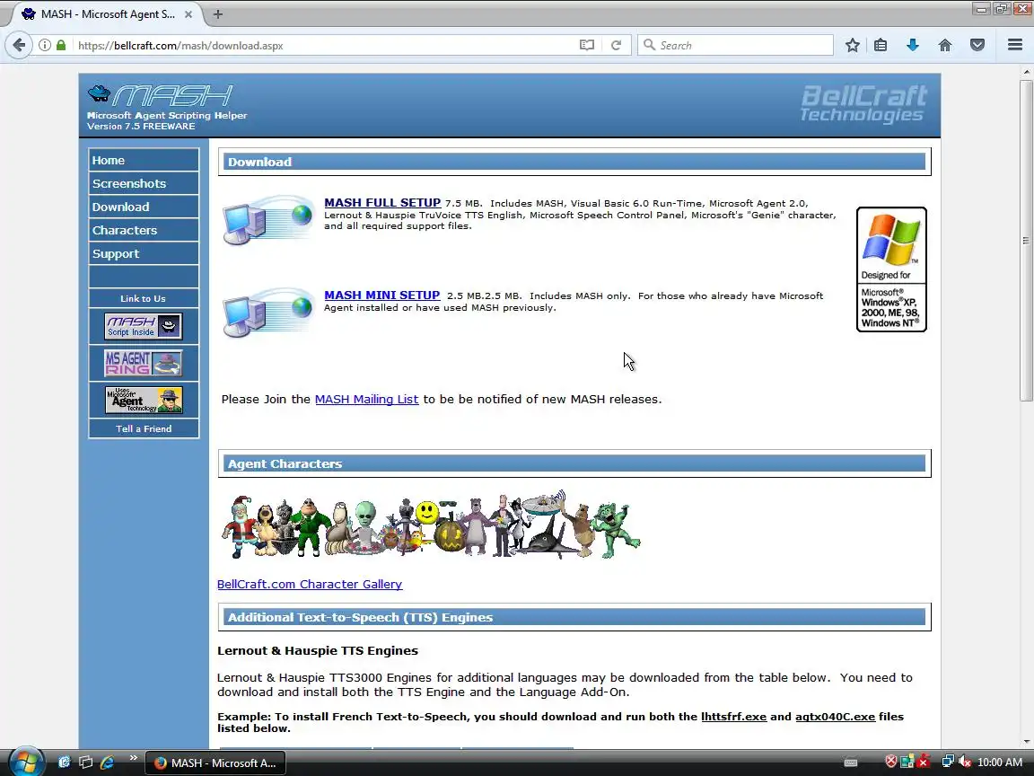1034x776 pixels.
Task: Open Home in the sidebar menu
Action: click(x=144, y=161)
